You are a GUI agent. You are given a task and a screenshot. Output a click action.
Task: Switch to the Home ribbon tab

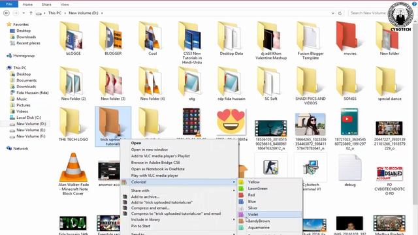[x=27, y=5]
